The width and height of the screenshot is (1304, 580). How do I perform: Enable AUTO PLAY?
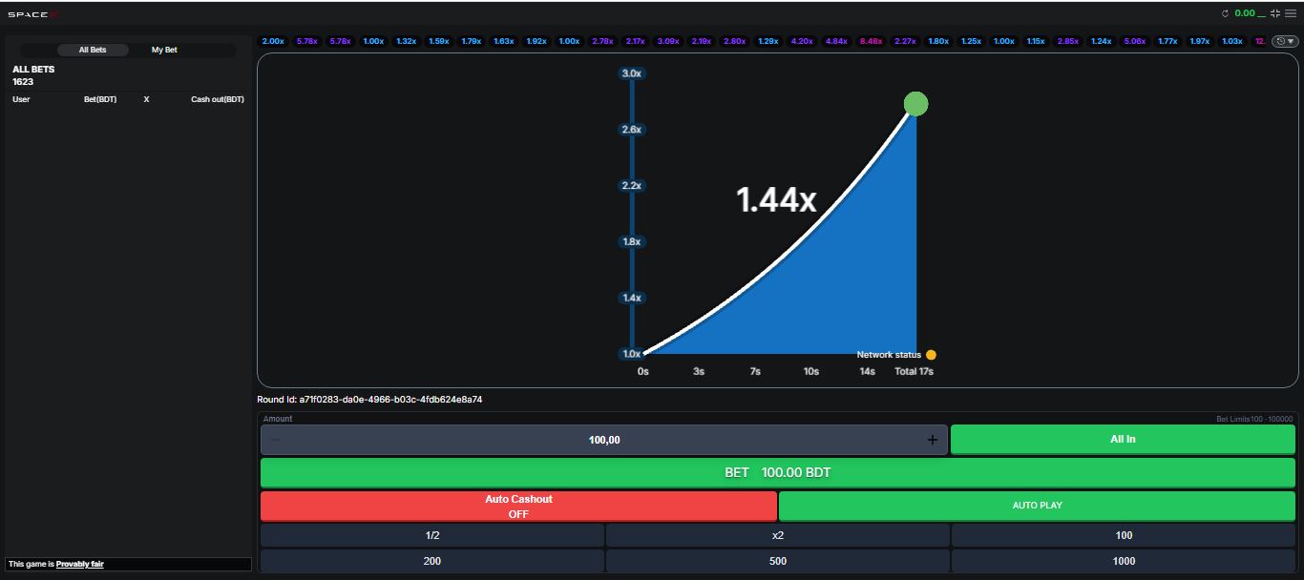coord(1037,506)
